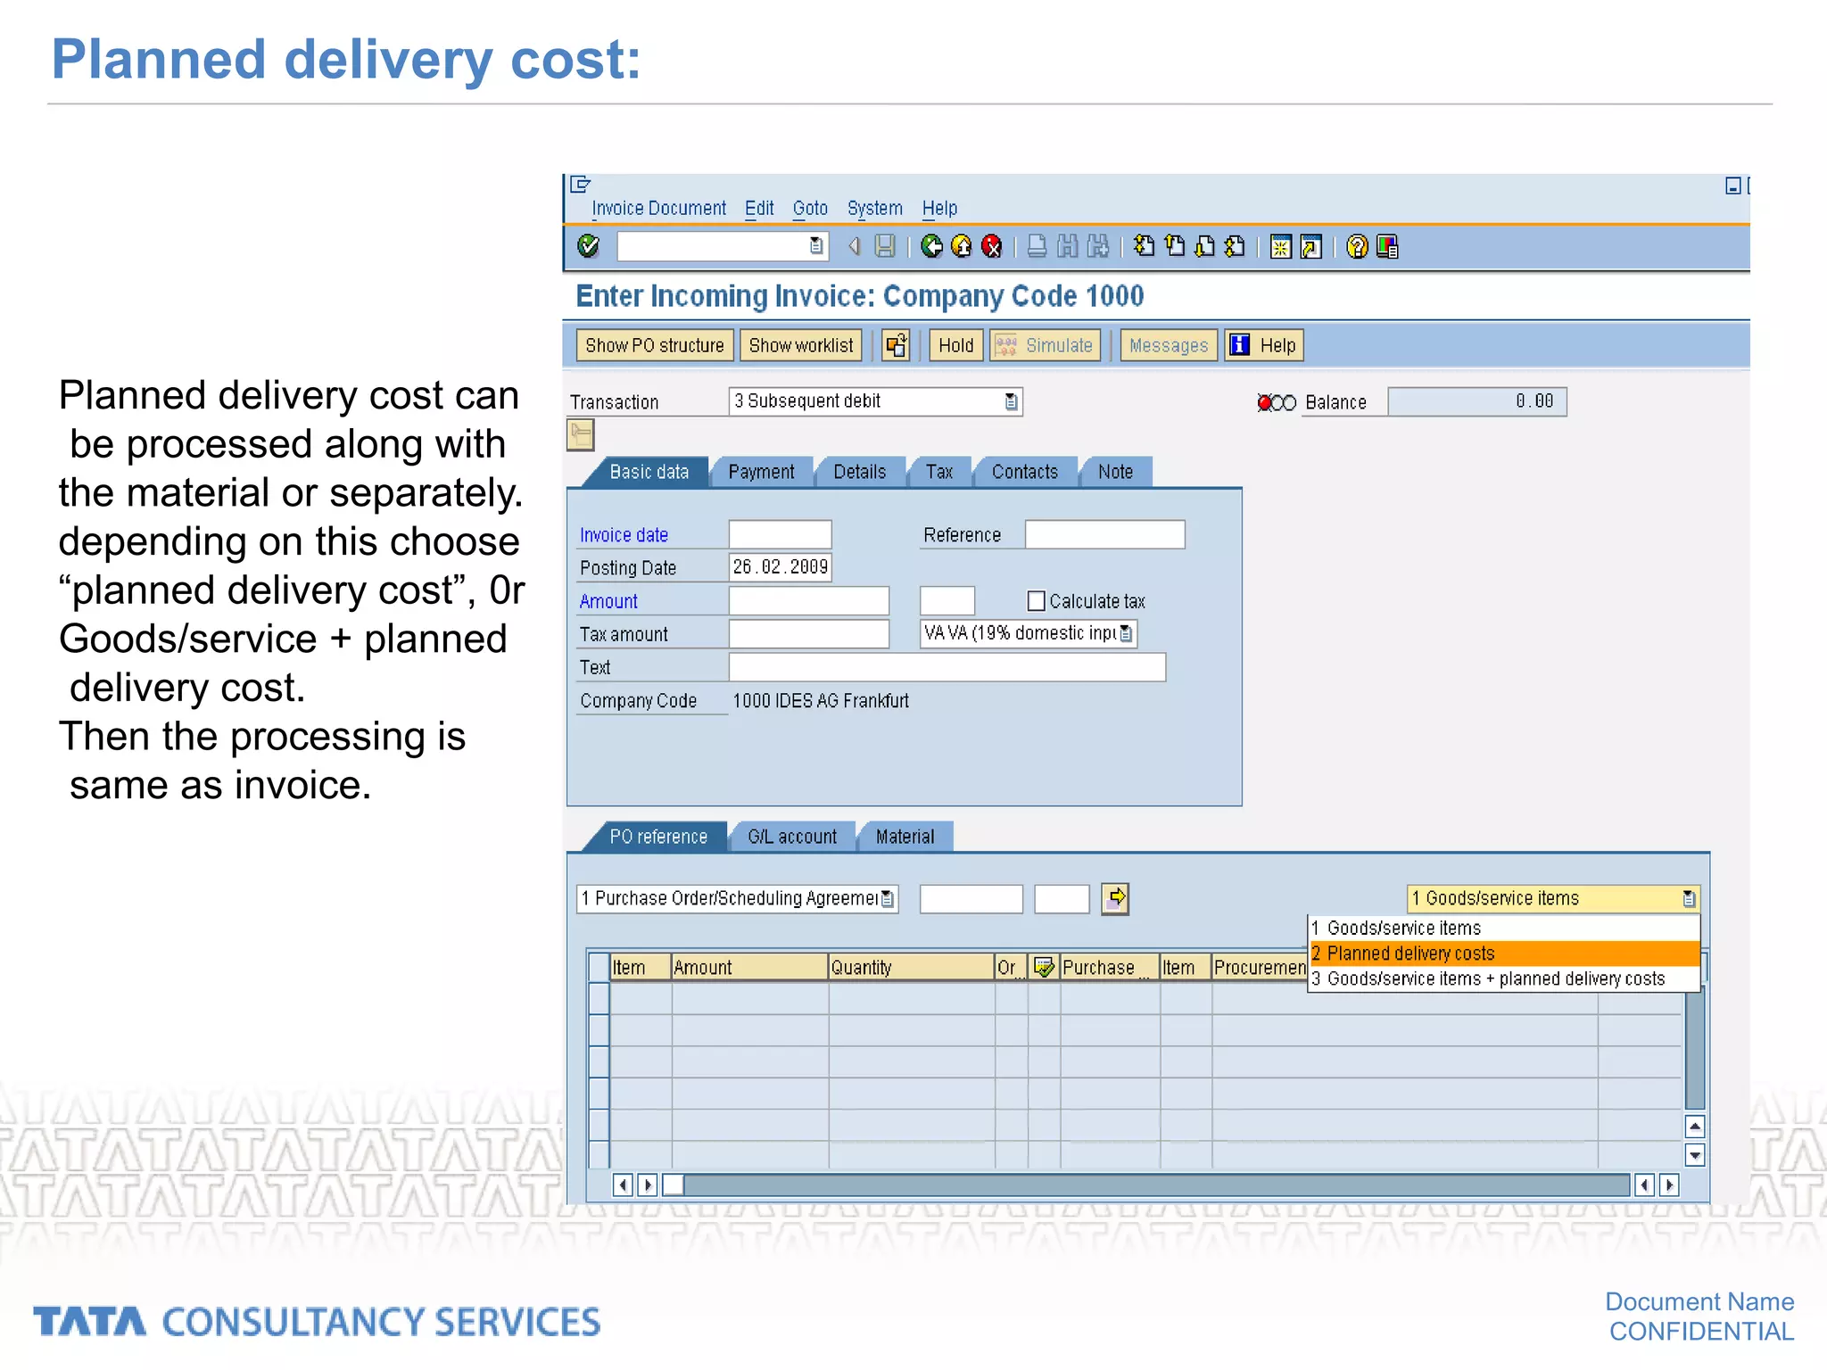This screenshot has width=1827, height=1370.
Task: Click the yellow question mark help icon
Action: click(x=1357, y=246)
